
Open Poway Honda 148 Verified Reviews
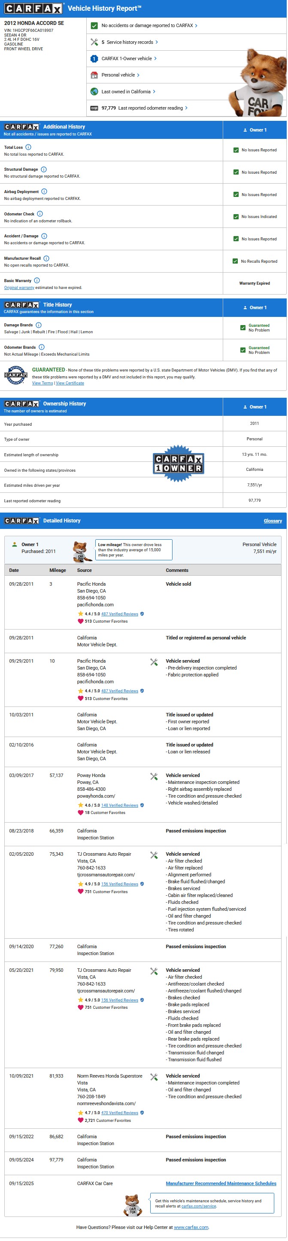tap(120, 805)
